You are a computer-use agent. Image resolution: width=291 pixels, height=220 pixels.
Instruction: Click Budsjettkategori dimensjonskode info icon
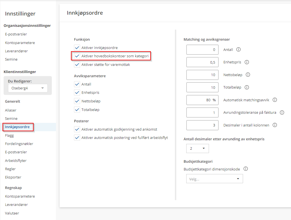246,169
